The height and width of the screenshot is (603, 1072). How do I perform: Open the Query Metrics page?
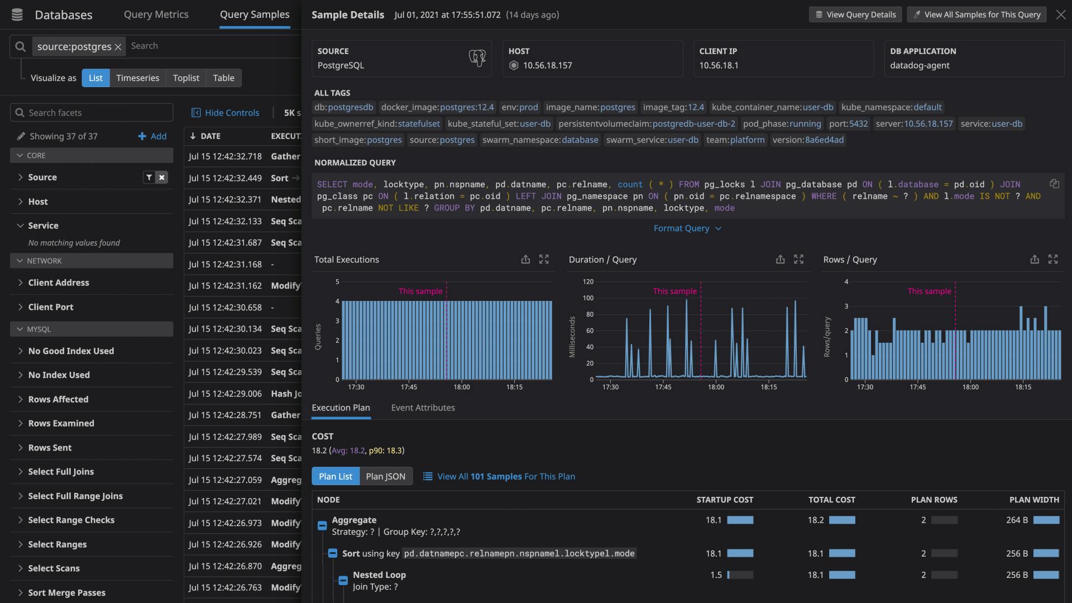[x=156, y=15]
